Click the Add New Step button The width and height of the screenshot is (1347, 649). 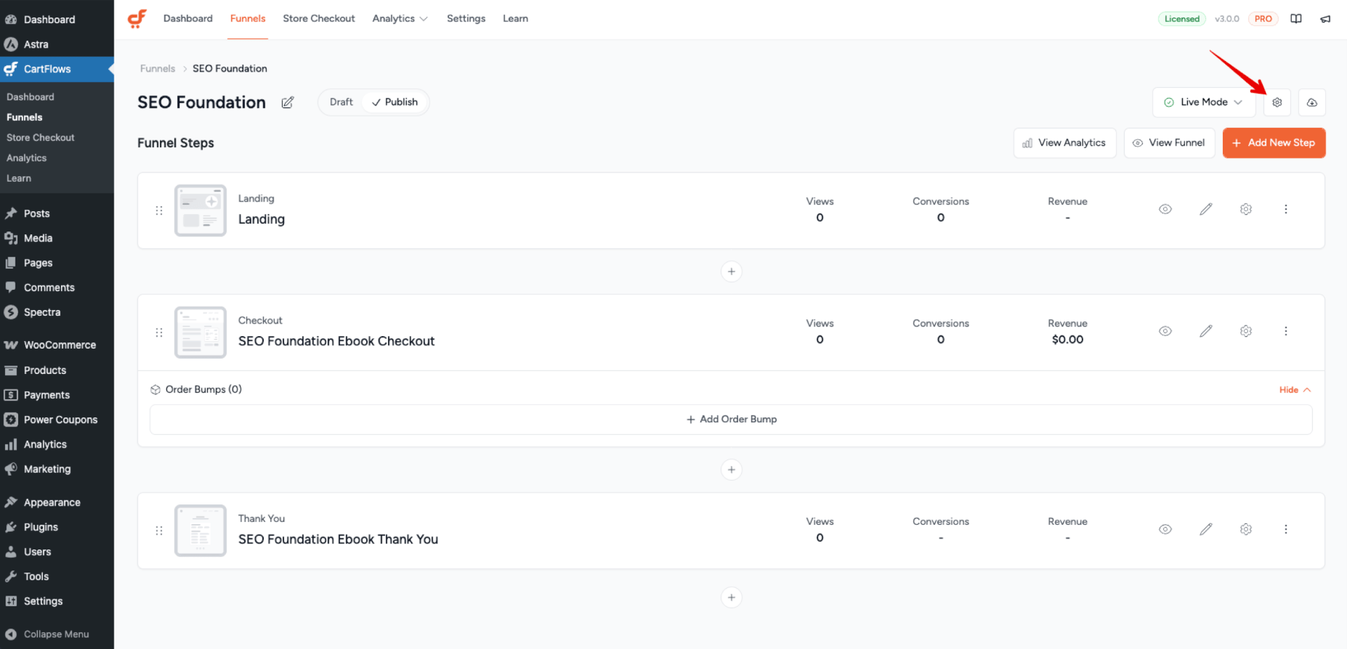point(1274,143)
